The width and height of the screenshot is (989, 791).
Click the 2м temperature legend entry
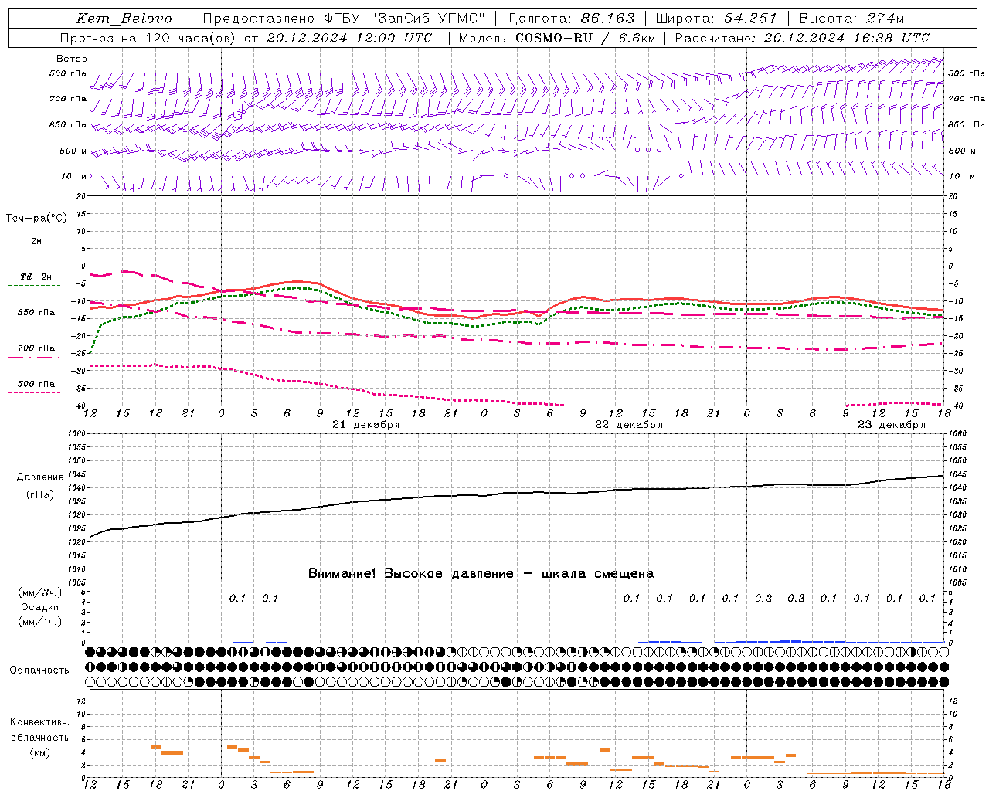[36, 241]
